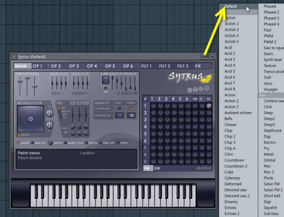
Task: Toggle HQ envelopes for DRAFT
Action: tap(119, 108)
